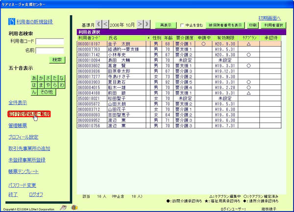Click the books icon near the copyright text
Viewport: 294px width, 212px height.
pyautogui.click(x=74, y=208)
